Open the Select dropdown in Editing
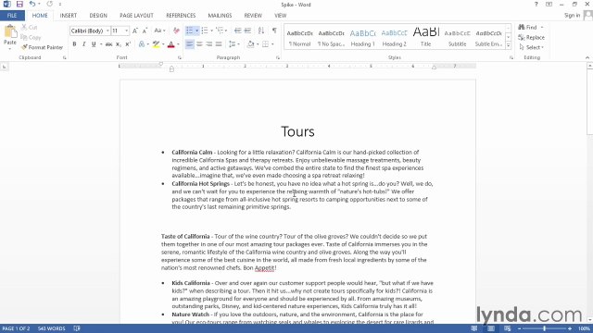Screen dimensions: 593x333 [531, 47]
